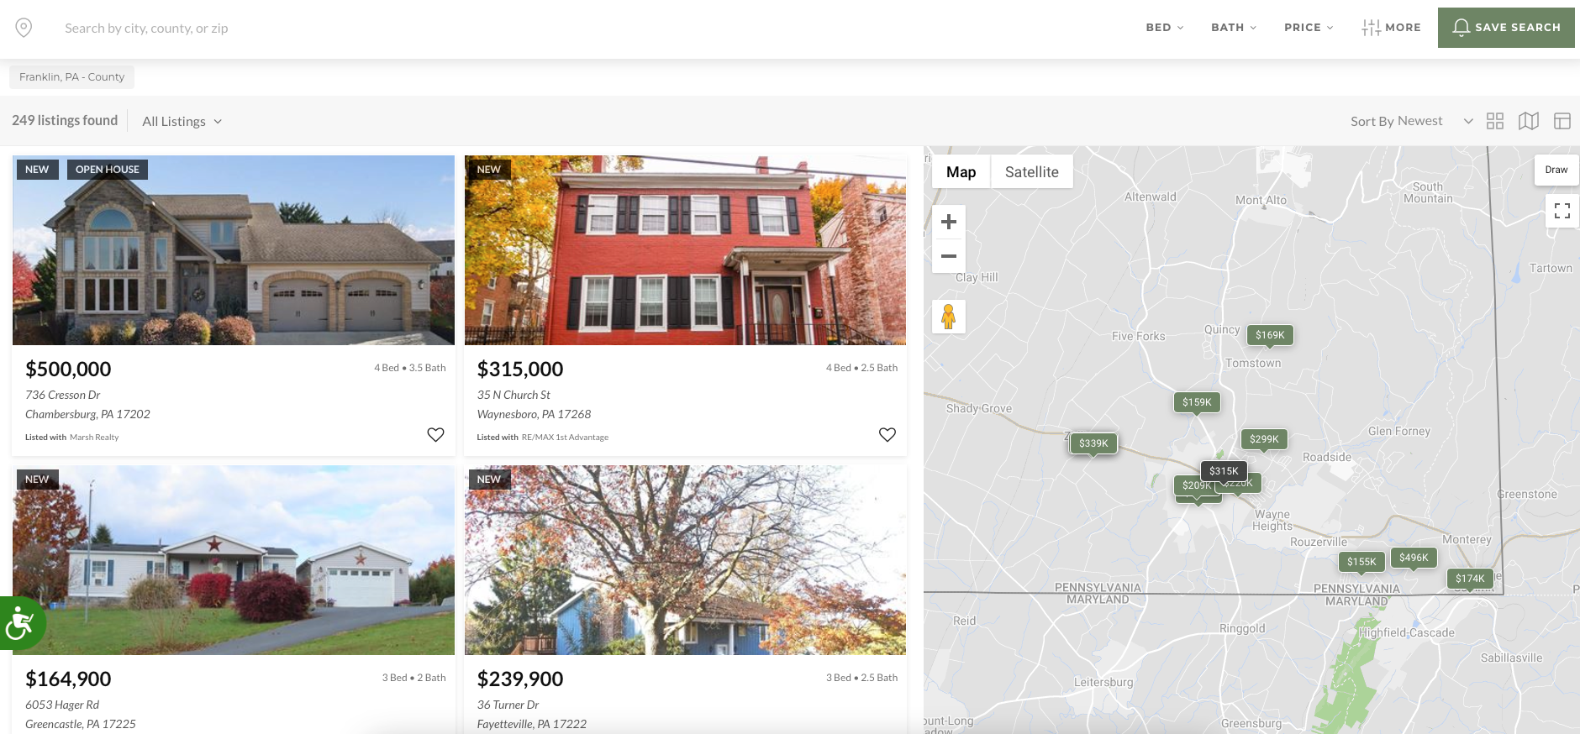Open the accessibility options widget
Screen dimensions: 1580x734
[x=18, y=623]
